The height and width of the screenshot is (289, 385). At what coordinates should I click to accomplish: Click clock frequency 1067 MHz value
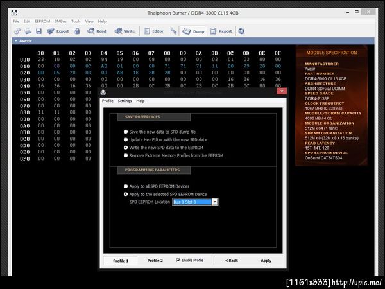tap(323, 109)
